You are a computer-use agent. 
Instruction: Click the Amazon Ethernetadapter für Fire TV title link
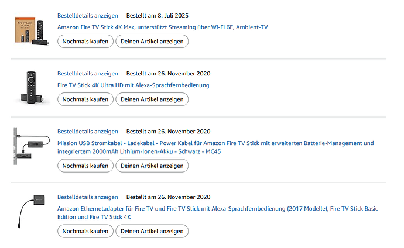(x=218, y=209)
